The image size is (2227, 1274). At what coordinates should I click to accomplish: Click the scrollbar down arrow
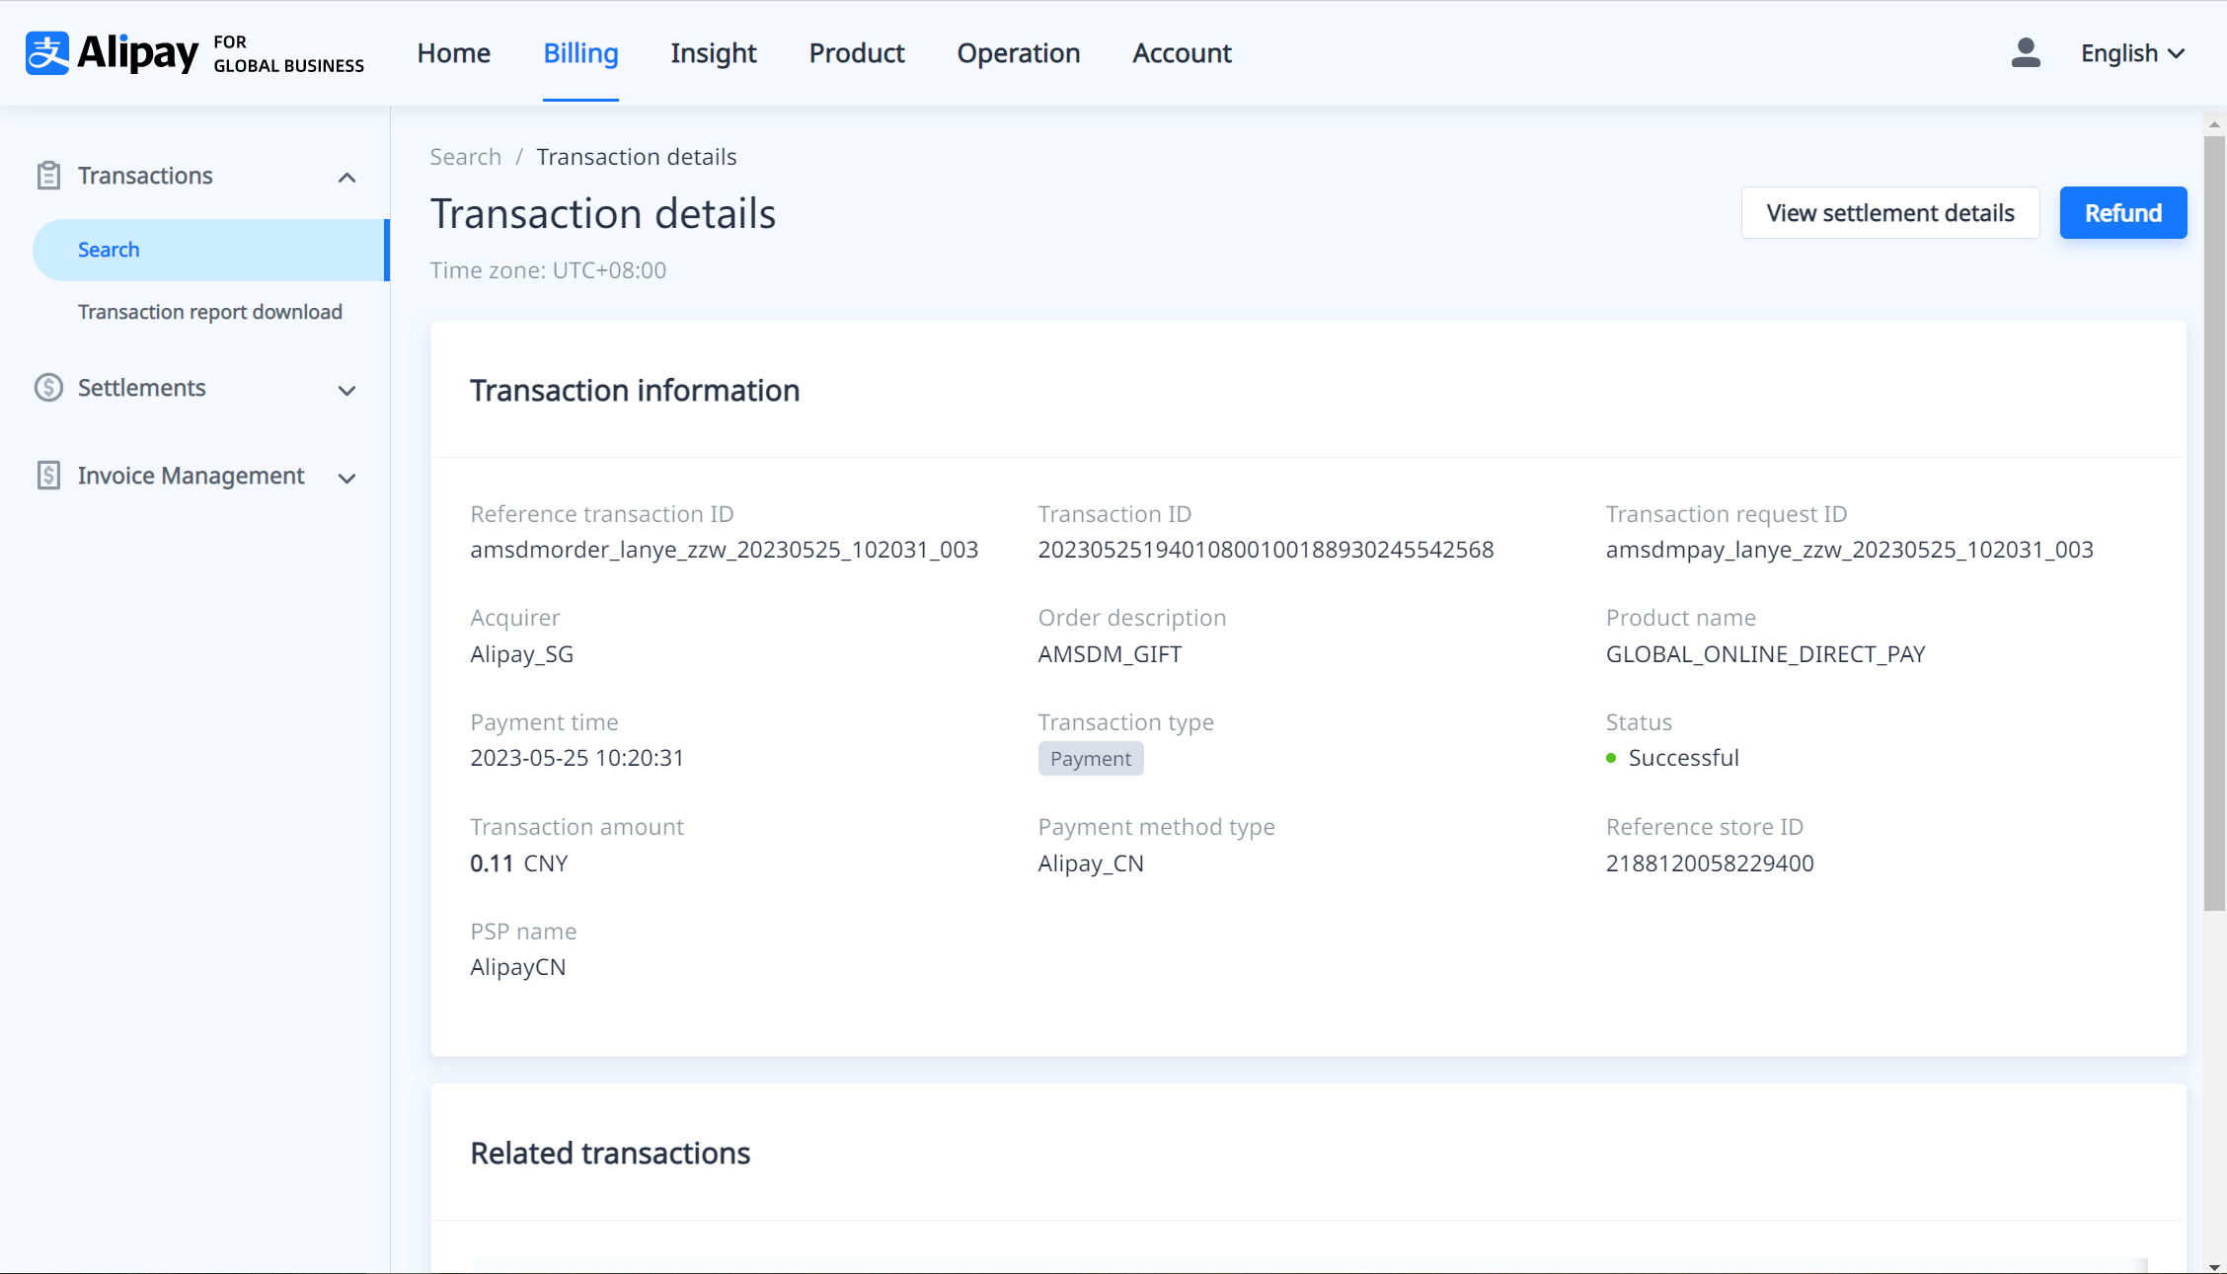[2214, 1266]
